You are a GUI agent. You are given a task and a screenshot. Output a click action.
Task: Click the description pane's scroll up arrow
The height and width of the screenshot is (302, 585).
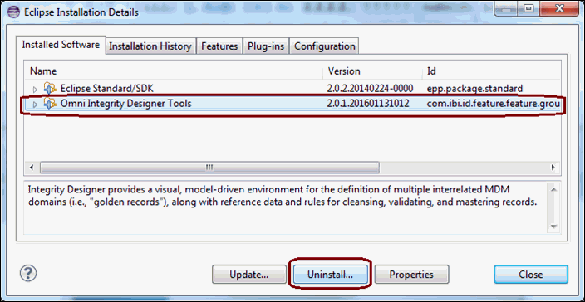tap(553, 189)
